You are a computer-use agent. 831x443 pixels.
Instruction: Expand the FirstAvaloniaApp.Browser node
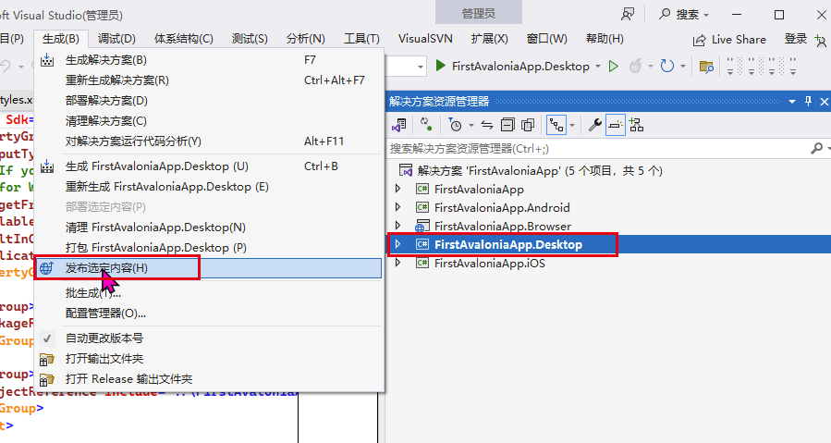[398, 226]
